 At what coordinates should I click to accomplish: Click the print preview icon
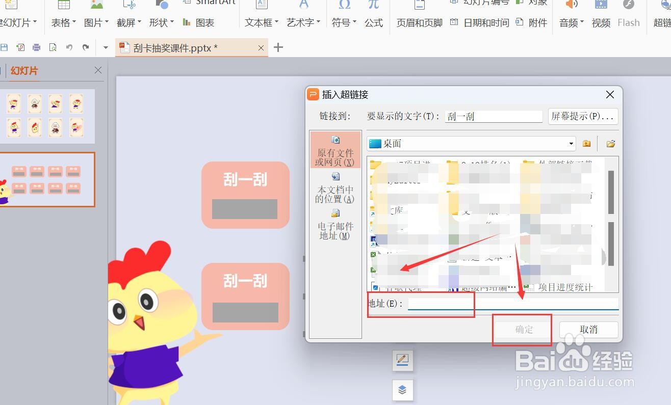click(x=53, y=47)
